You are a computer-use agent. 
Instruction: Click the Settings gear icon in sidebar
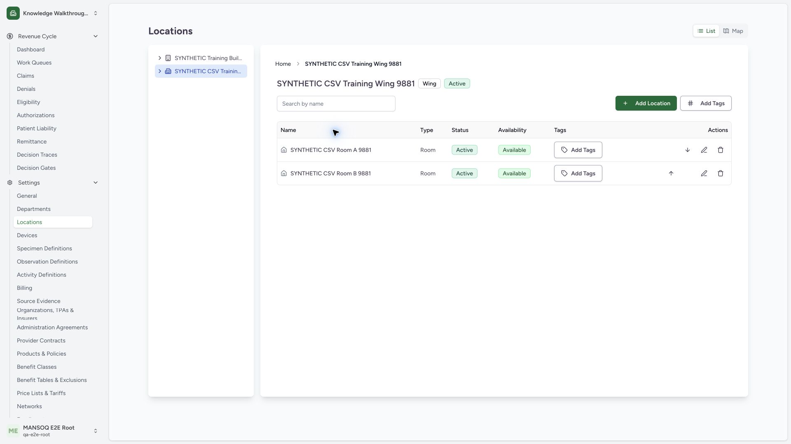point(10,183)
